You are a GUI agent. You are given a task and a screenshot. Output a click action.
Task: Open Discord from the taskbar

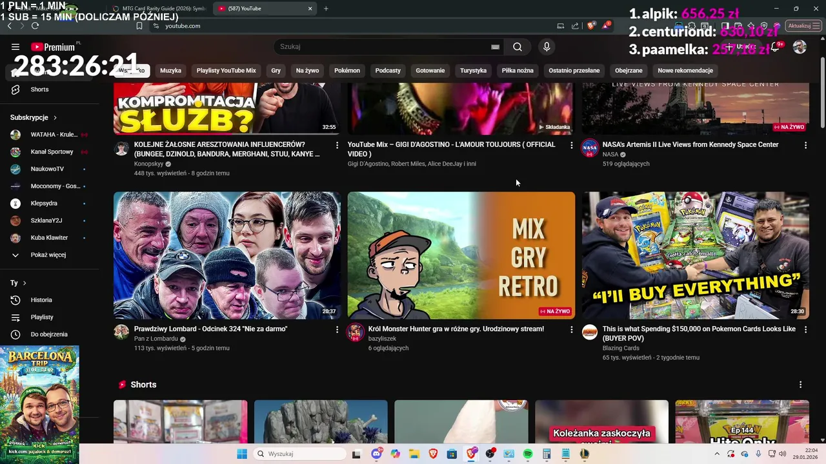pos(376,454)
